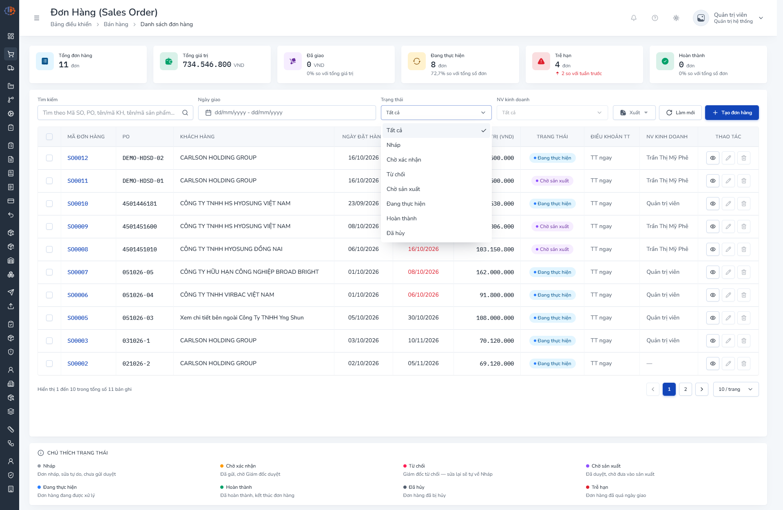The height and width of the screenshot is (510, 783).
Task: Open order link SO0009
Action: pos(77,226)
